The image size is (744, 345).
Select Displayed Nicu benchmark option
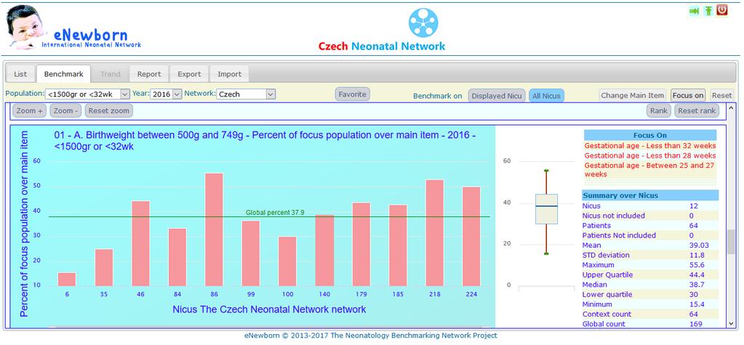(x=497, y=96)
